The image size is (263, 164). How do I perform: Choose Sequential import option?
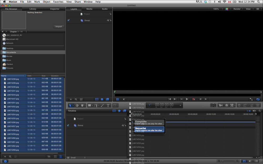149,129
